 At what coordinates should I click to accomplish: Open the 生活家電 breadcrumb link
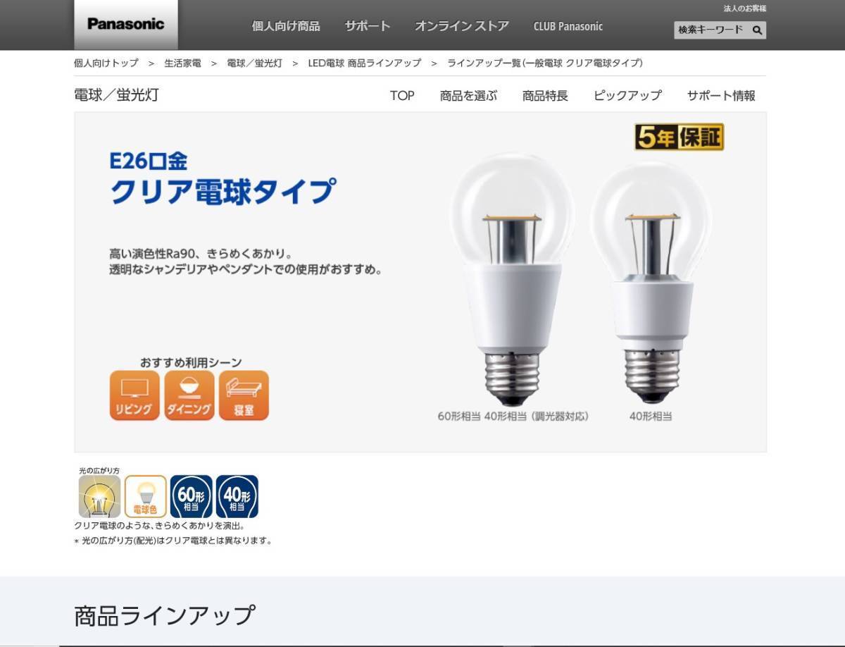click(182, 63)
